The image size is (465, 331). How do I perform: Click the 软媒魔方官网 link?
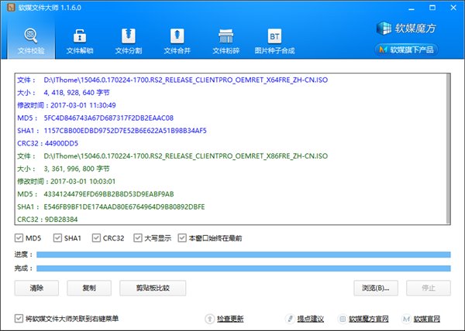[369, 319]
